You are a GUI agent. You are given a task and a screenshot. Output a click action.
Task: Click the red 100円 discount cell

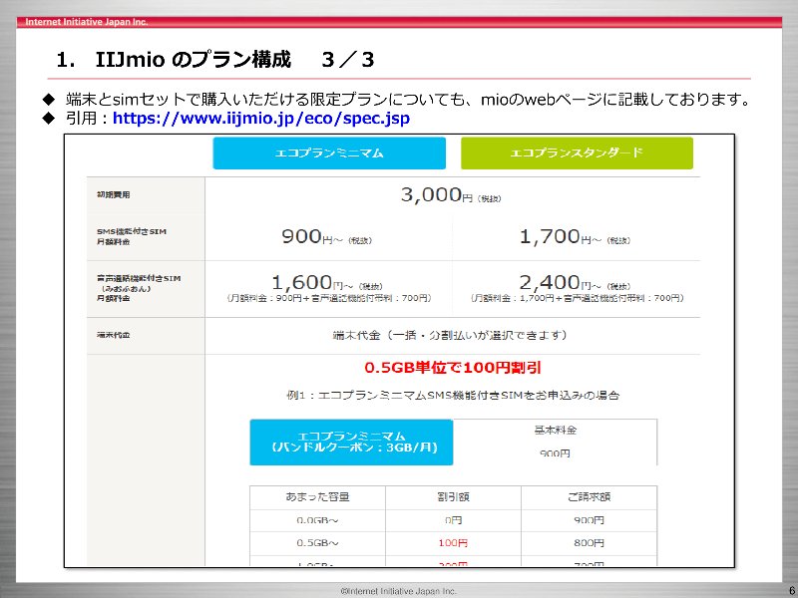point(453,543)
